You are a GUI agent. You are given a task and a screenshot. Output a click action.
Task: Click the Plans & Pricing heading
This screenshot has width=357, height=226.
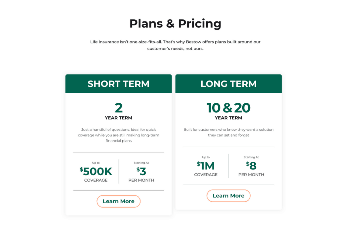[176, 23]
